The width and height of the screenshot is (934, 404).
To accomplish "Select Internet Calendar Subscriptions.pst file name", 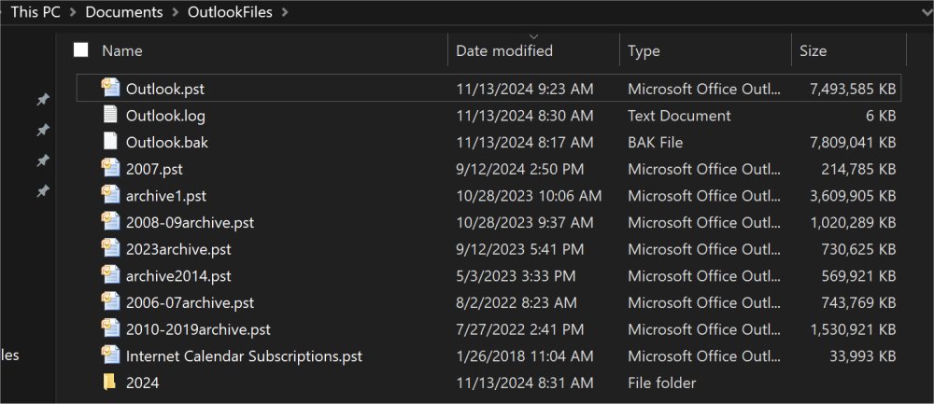I will (x=244, y=355).
